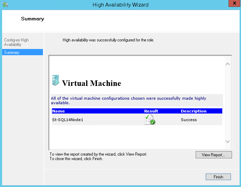241x187 pixels.
Task: Click the scroll down arrow in report
Action: [227, 141]
